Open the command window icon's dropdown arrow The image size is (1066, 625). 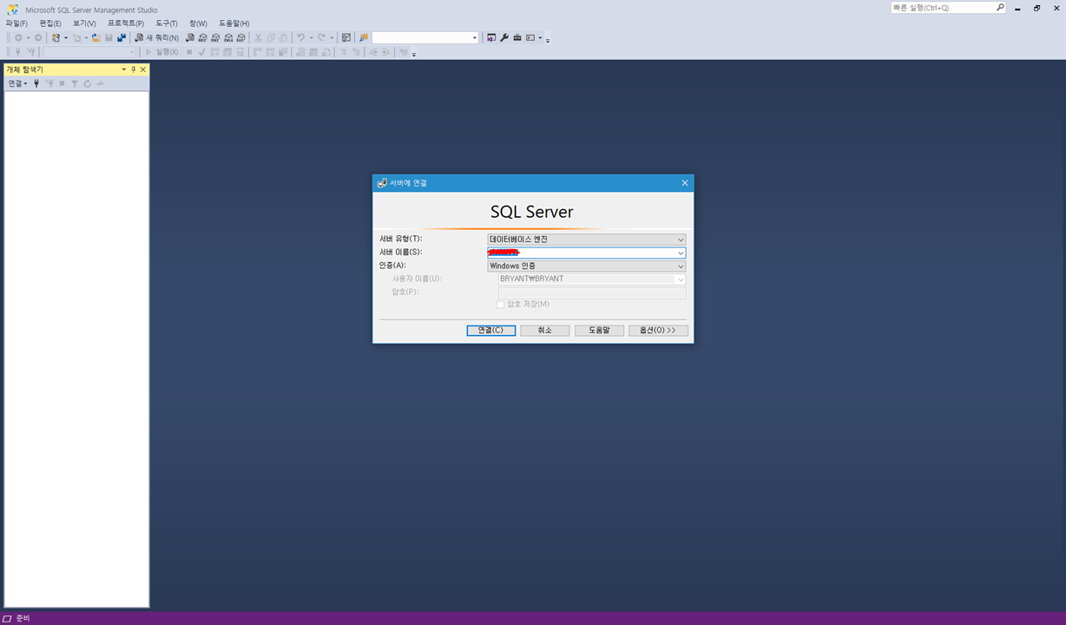click(x=540, y=38)
